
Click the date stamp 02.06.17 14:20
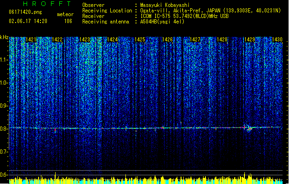pyautogui.click(x=28, y=21)
